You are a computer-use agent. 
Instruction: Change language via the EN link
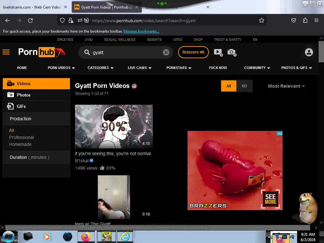tap(255, 40)
